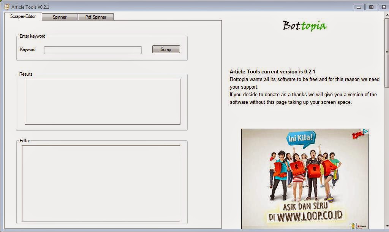
Task: Open the Pdf Spinner tab
Action: 95,17
